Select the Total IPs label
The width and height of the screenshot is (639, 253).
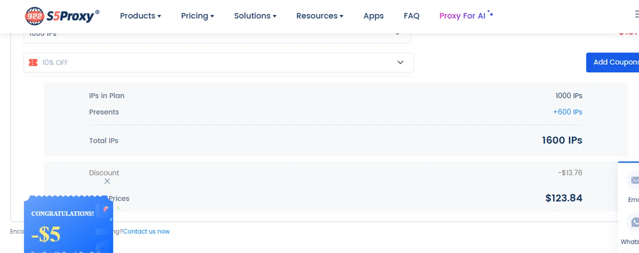pyautogui.click(x=104, y=141)
